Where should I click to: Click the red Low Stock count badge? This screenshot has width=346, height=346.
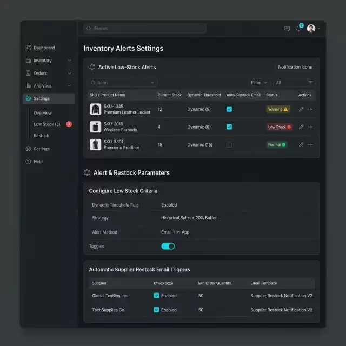pyautogui.click(x=69, y=124)
